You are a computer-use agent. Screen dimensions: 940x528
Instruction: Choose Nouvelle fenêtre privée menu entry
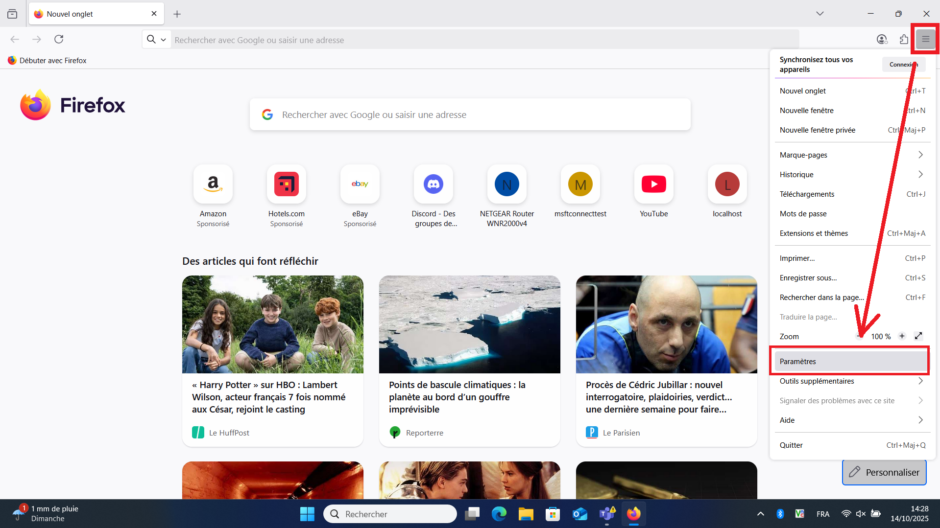coord(817,130)
